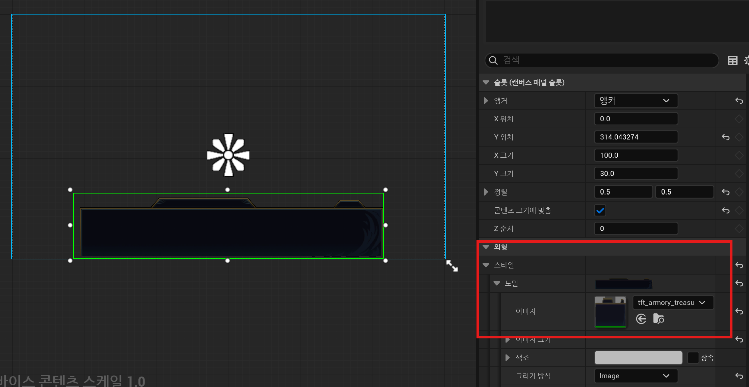
Task: Expand the 정렬 property row
Action: click(486, 192)
